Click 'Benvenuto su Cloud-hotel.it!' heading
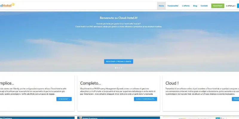 click(119, 18)
